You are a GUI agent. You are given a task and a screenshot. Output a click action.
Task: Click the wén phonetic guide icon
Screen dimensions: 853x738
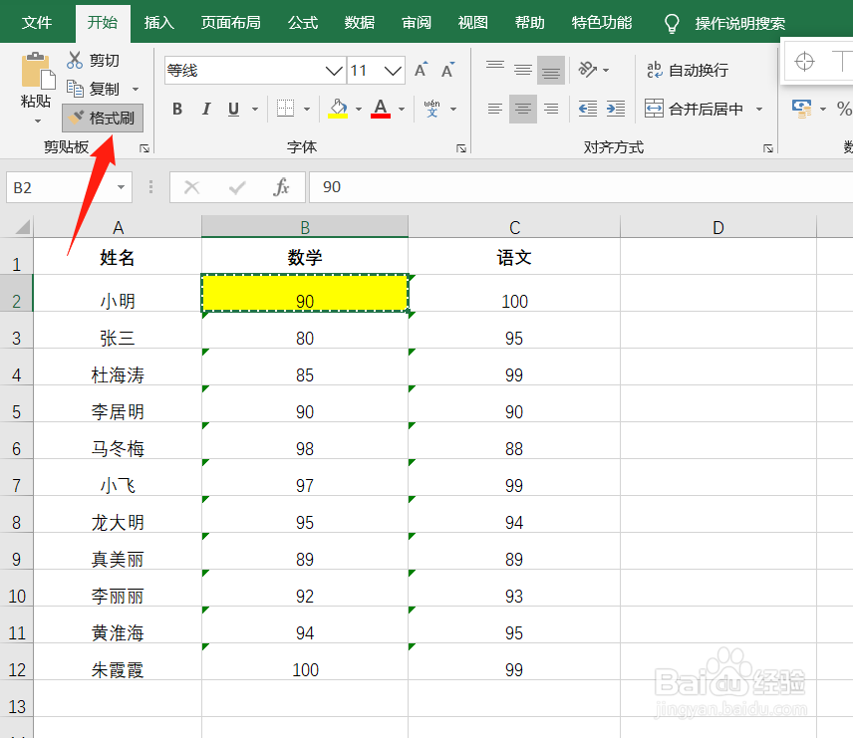coord(431,109)
